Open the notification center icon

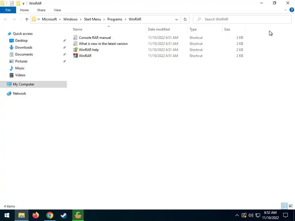point(285,215)
